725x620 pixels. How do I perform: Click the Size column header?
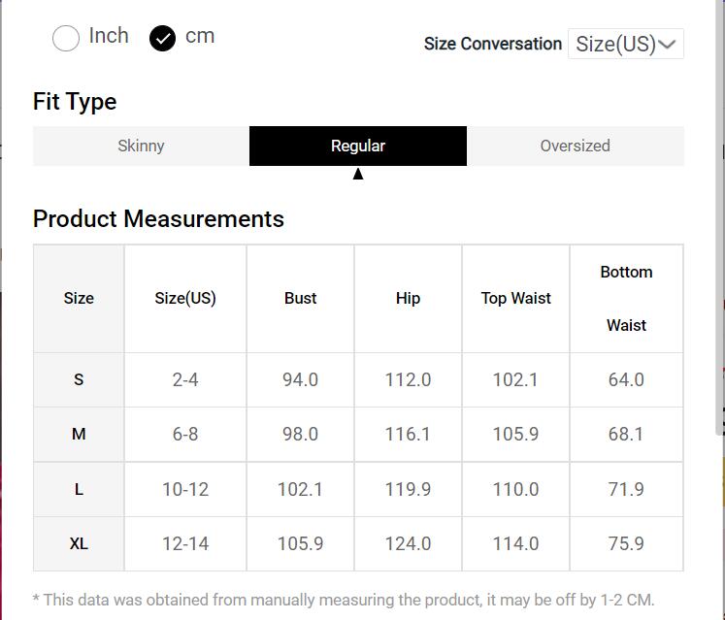coord(79,298)
